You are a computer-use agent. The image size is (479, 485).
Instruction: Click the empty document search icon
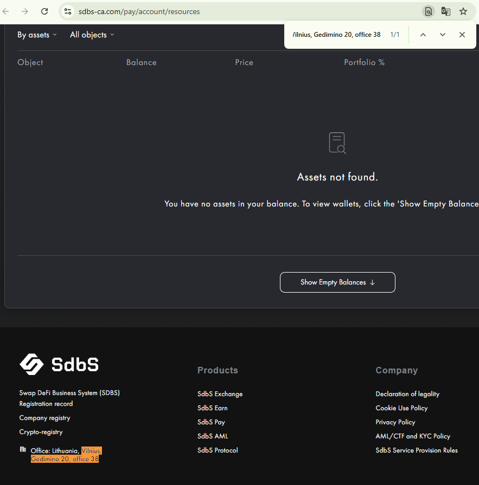(337, 143)
